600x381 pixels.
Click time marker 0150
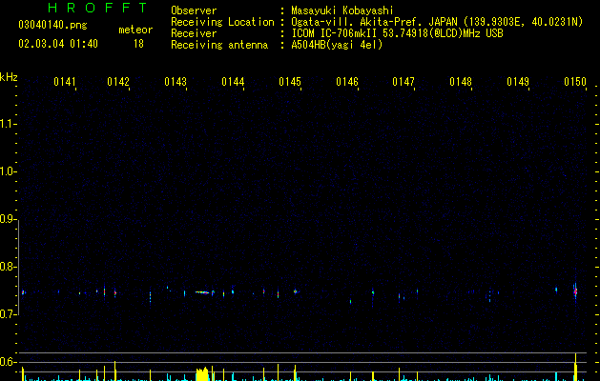point(575,82)
